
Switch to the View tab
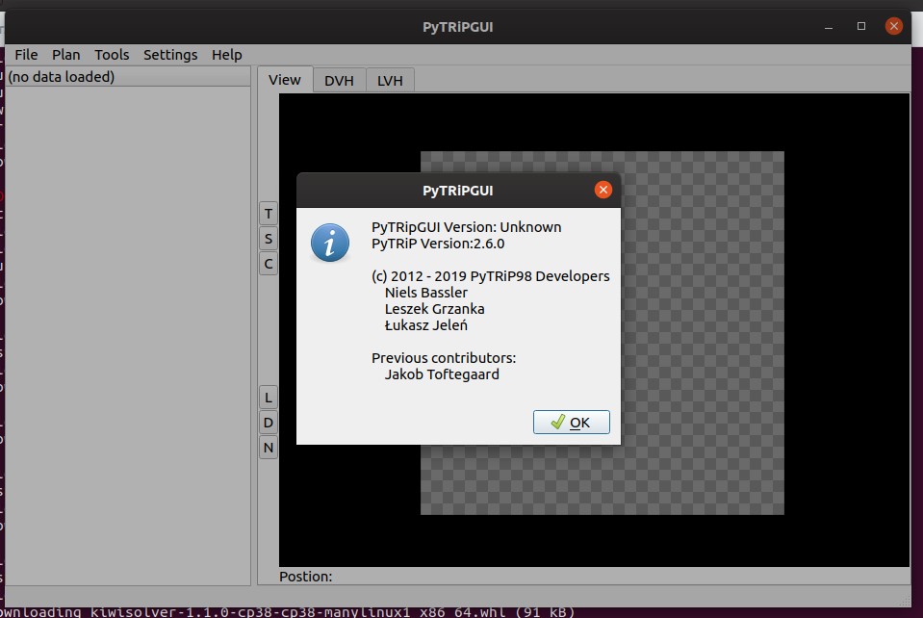[285, 80]
